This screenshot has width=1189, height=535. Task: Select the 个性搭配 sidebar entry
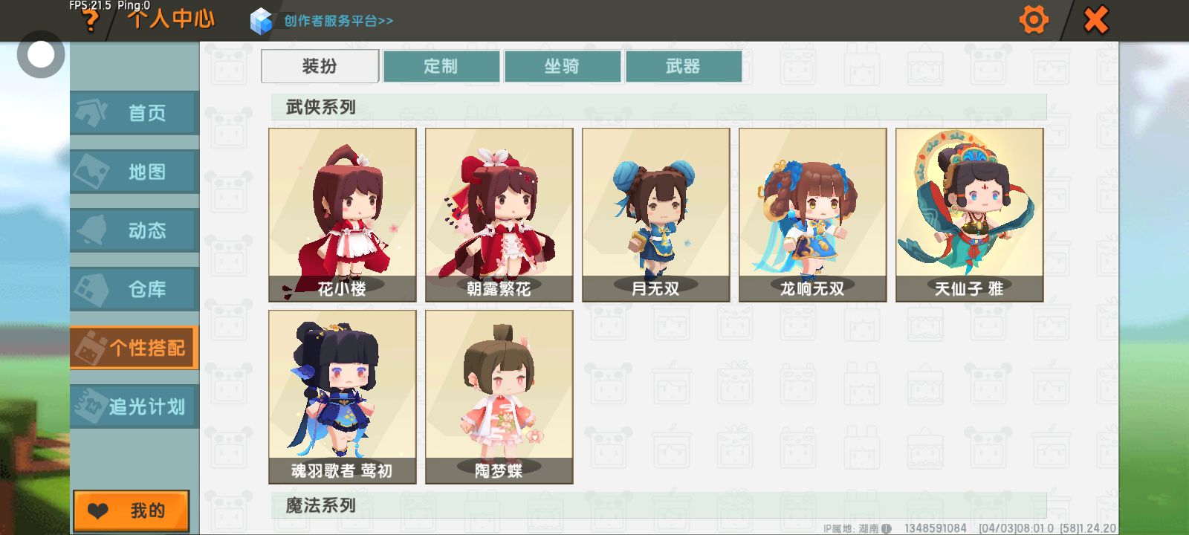[135, 348]
